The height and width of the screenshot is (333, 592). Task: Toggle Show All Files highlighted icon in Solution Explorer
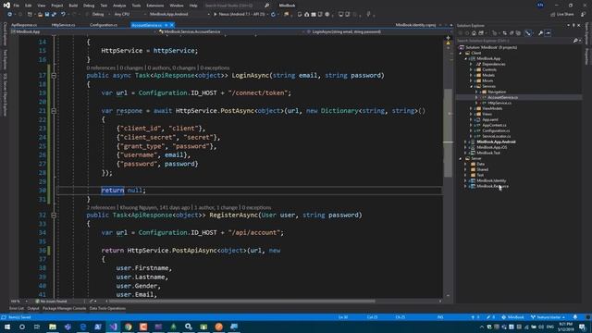pyautogui.click(x=528, y=33)
